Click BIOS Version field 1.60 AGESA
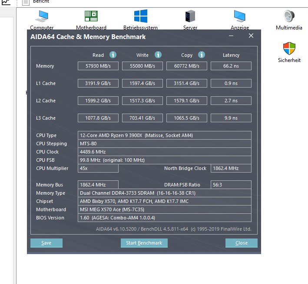The width and height of the screenshot is (308, 284). 165,218
